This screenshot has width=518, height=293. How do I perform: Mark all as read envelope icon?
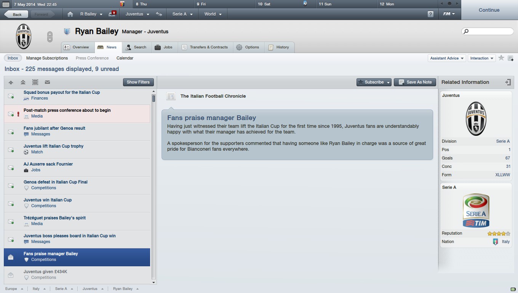pos(47,82)
